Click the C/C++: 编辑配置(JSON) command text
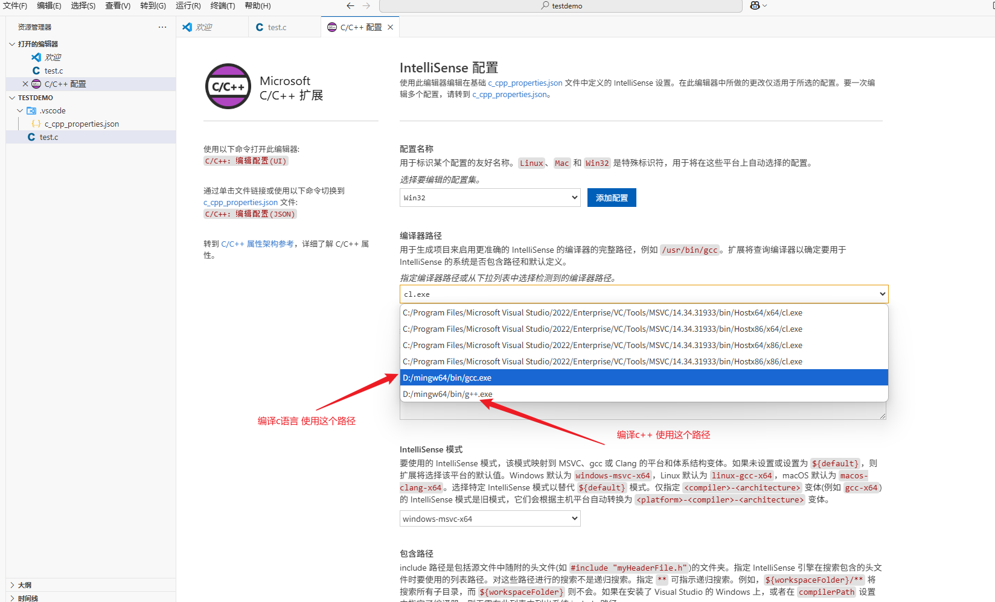This screenshot has height=602, width=995. [250, 214]
